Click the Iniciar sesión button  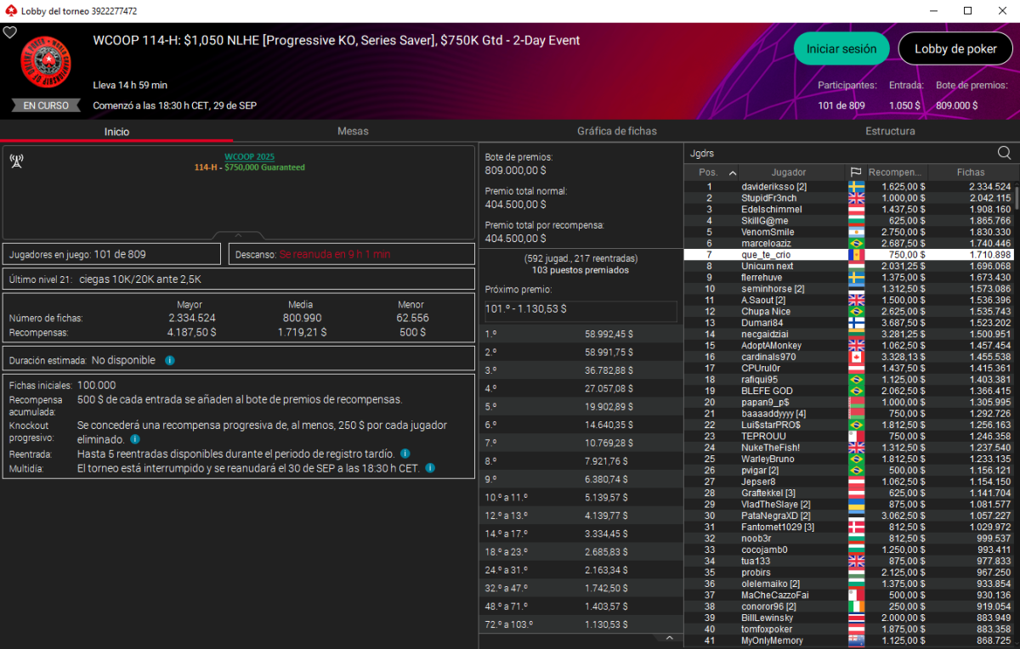841,49
